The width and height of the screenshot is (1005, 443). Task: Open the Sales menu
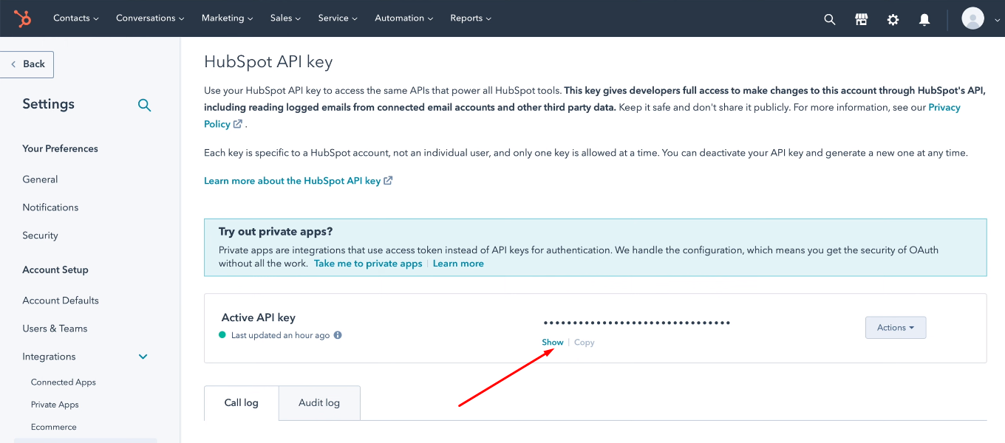coord(285,18)
